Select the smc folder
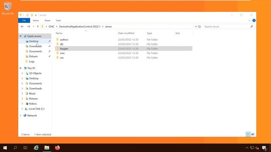 [x=124, y=53]
